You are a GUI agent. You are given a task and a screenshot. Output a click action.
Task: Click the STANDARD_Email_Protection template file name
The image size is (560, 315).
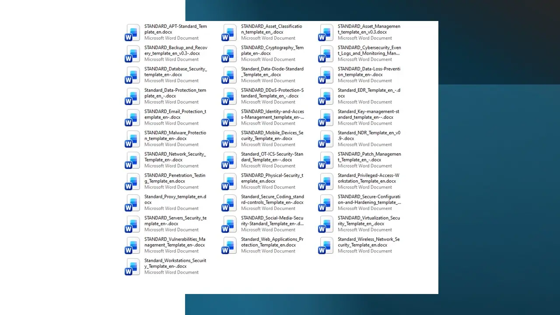(175, 114)
